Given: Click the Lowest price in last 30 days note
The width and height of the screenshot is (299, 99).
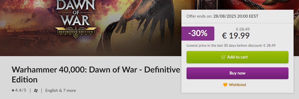Looking at the screenshot, I should [x=231, y=45].
